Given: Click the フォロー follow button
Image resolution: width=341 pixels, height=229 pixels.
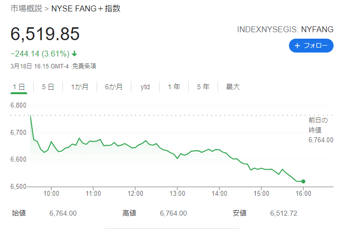Looking at the screenshot, I should tap(311, 46).
